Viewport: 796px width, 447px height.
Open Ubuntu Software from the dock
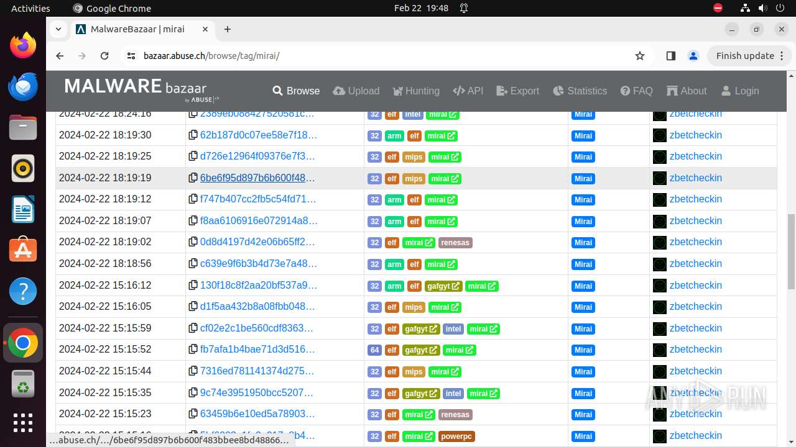point(23,250)
